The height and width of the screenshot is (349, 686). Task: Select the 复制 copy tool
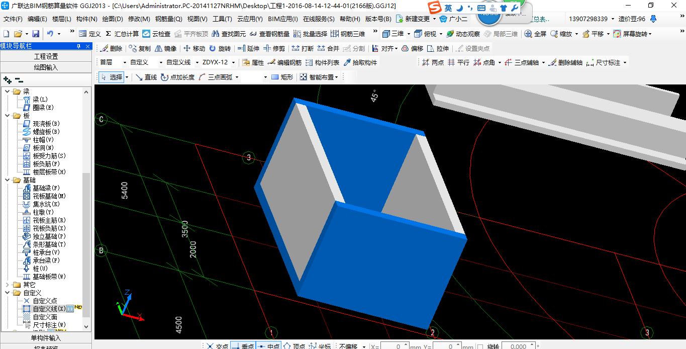(140, 48)
